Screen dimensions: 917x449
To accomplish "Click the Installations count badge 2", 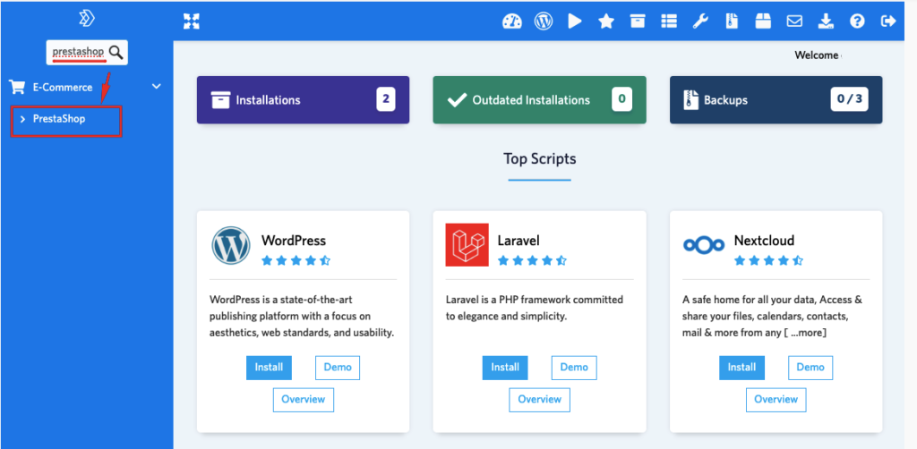I will (x=386, y=99).
